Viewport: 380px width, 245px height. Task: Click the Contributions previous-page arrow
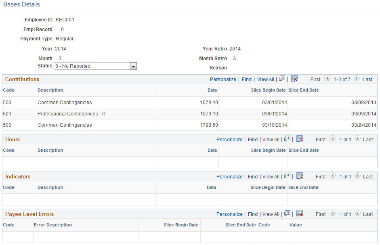(x=328, y=79)
